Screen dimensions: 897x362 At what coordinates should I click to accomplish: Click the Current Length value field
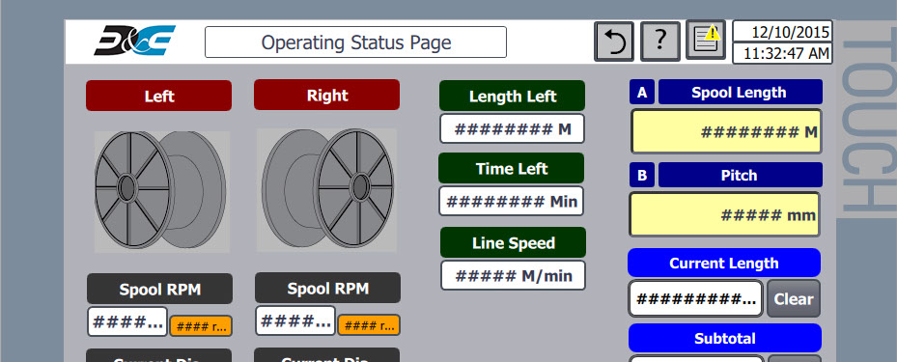[x=695, y=298]
